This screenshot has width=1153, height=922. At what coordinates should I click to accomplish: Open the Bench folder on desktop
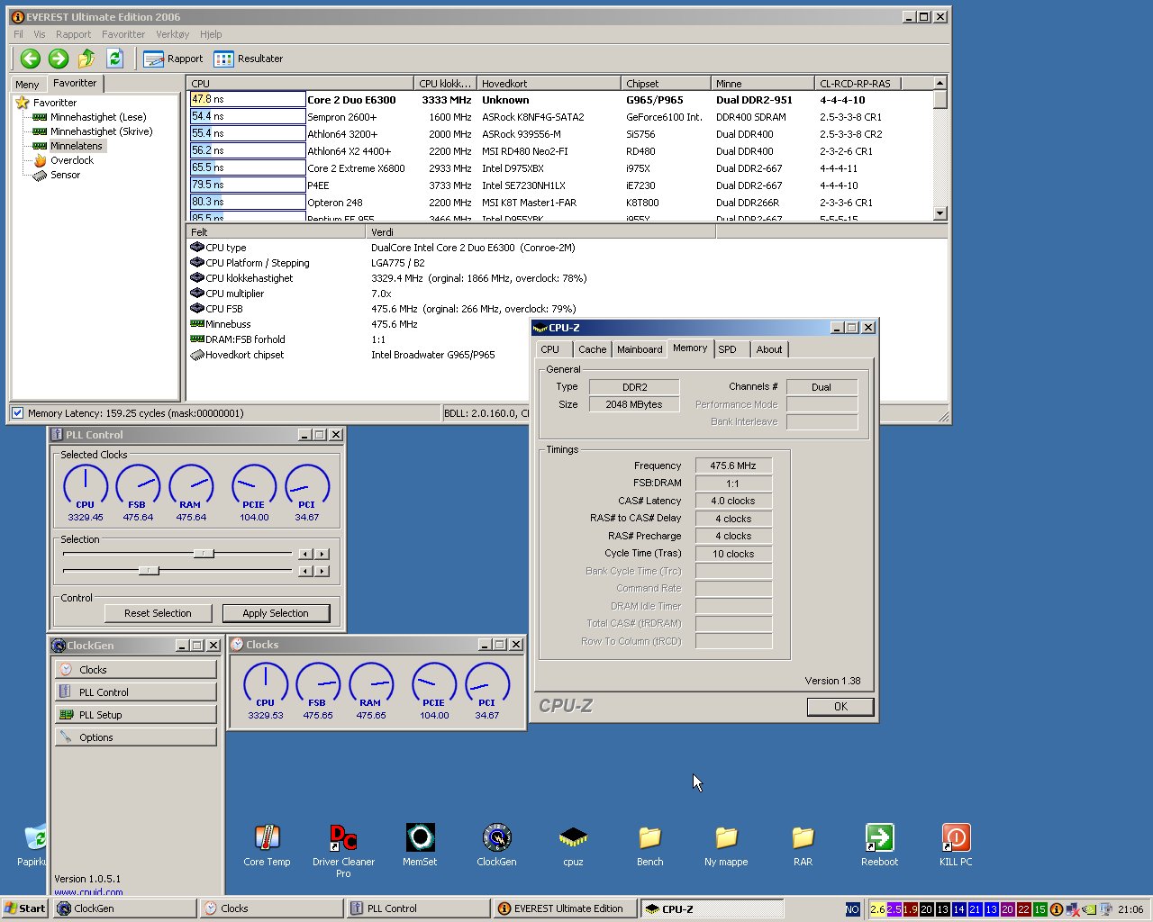click(x=649, y=845)
